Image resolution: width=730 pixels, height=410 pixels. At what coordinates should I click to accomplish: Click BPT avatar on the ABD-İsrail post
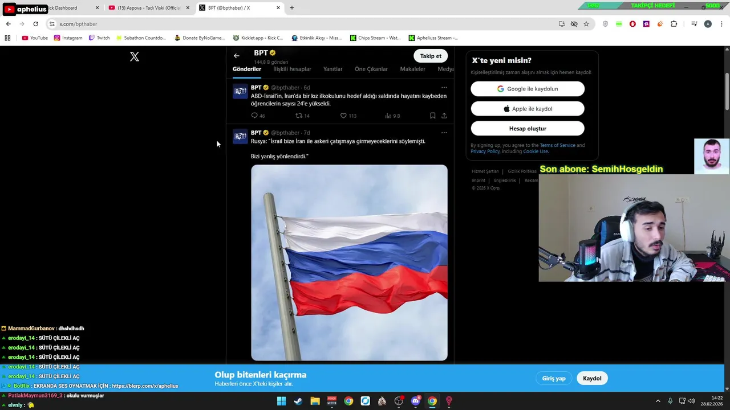[240, 91]
